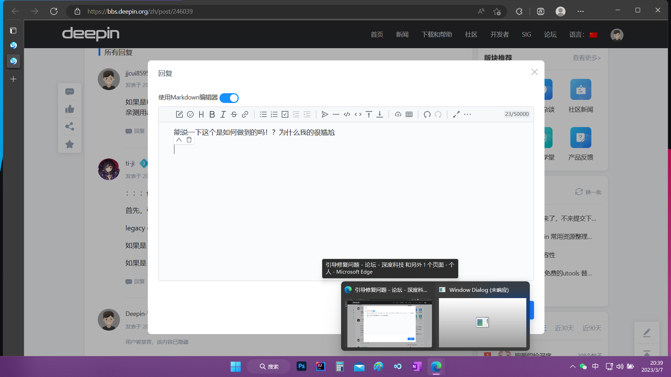
Task: Disable the Markdown editor switch
Action: pos(229,98)
